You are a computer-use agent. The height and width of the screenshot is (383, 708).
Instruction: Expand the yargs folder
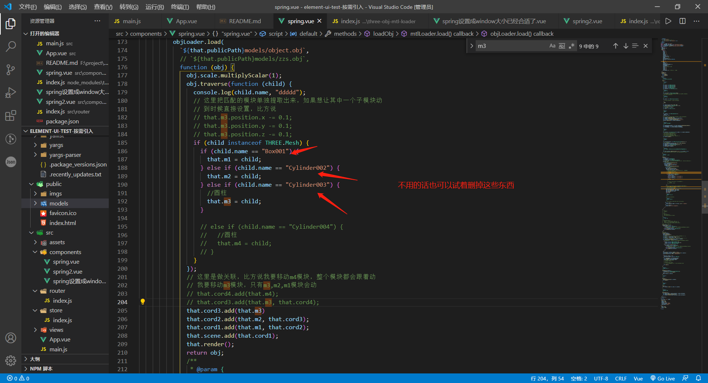coord(35,145)
